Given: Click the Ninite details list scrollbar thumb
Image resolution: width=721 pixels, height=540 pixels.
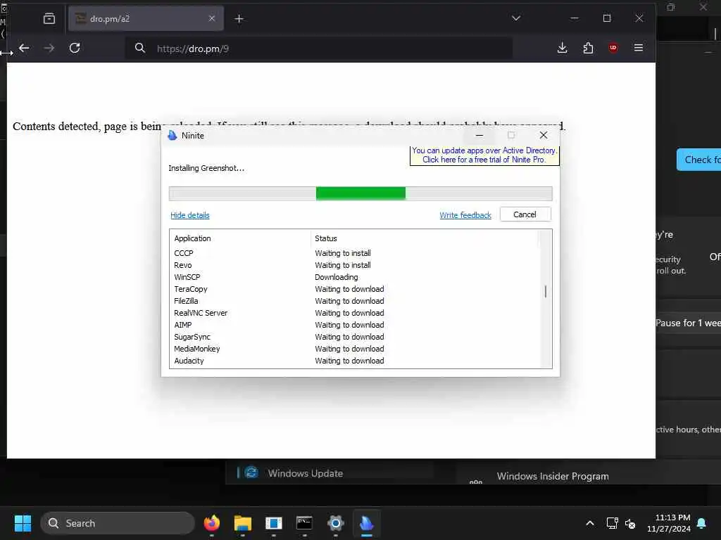Looking at the screenshot, I should 546,291.
